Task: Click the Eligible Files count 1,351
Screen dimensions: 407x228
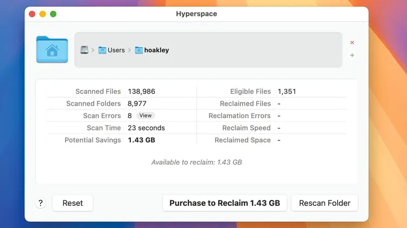Action: click(x=287, y=92)
